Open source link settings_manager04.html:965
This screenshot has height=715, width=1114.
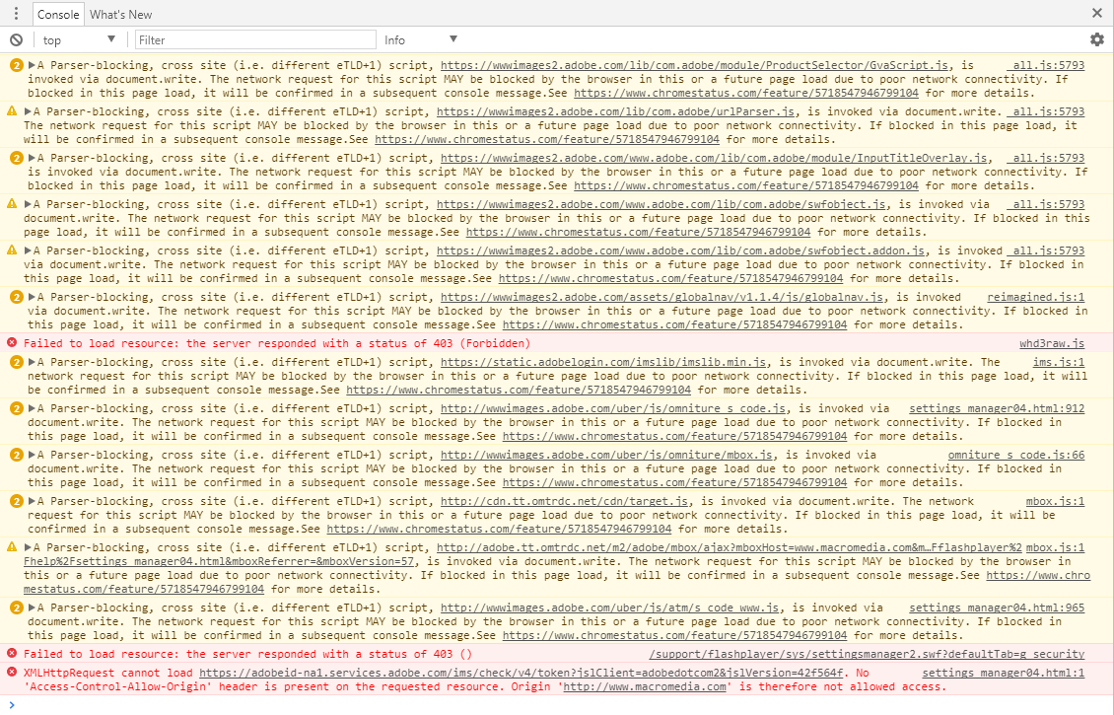997,608
